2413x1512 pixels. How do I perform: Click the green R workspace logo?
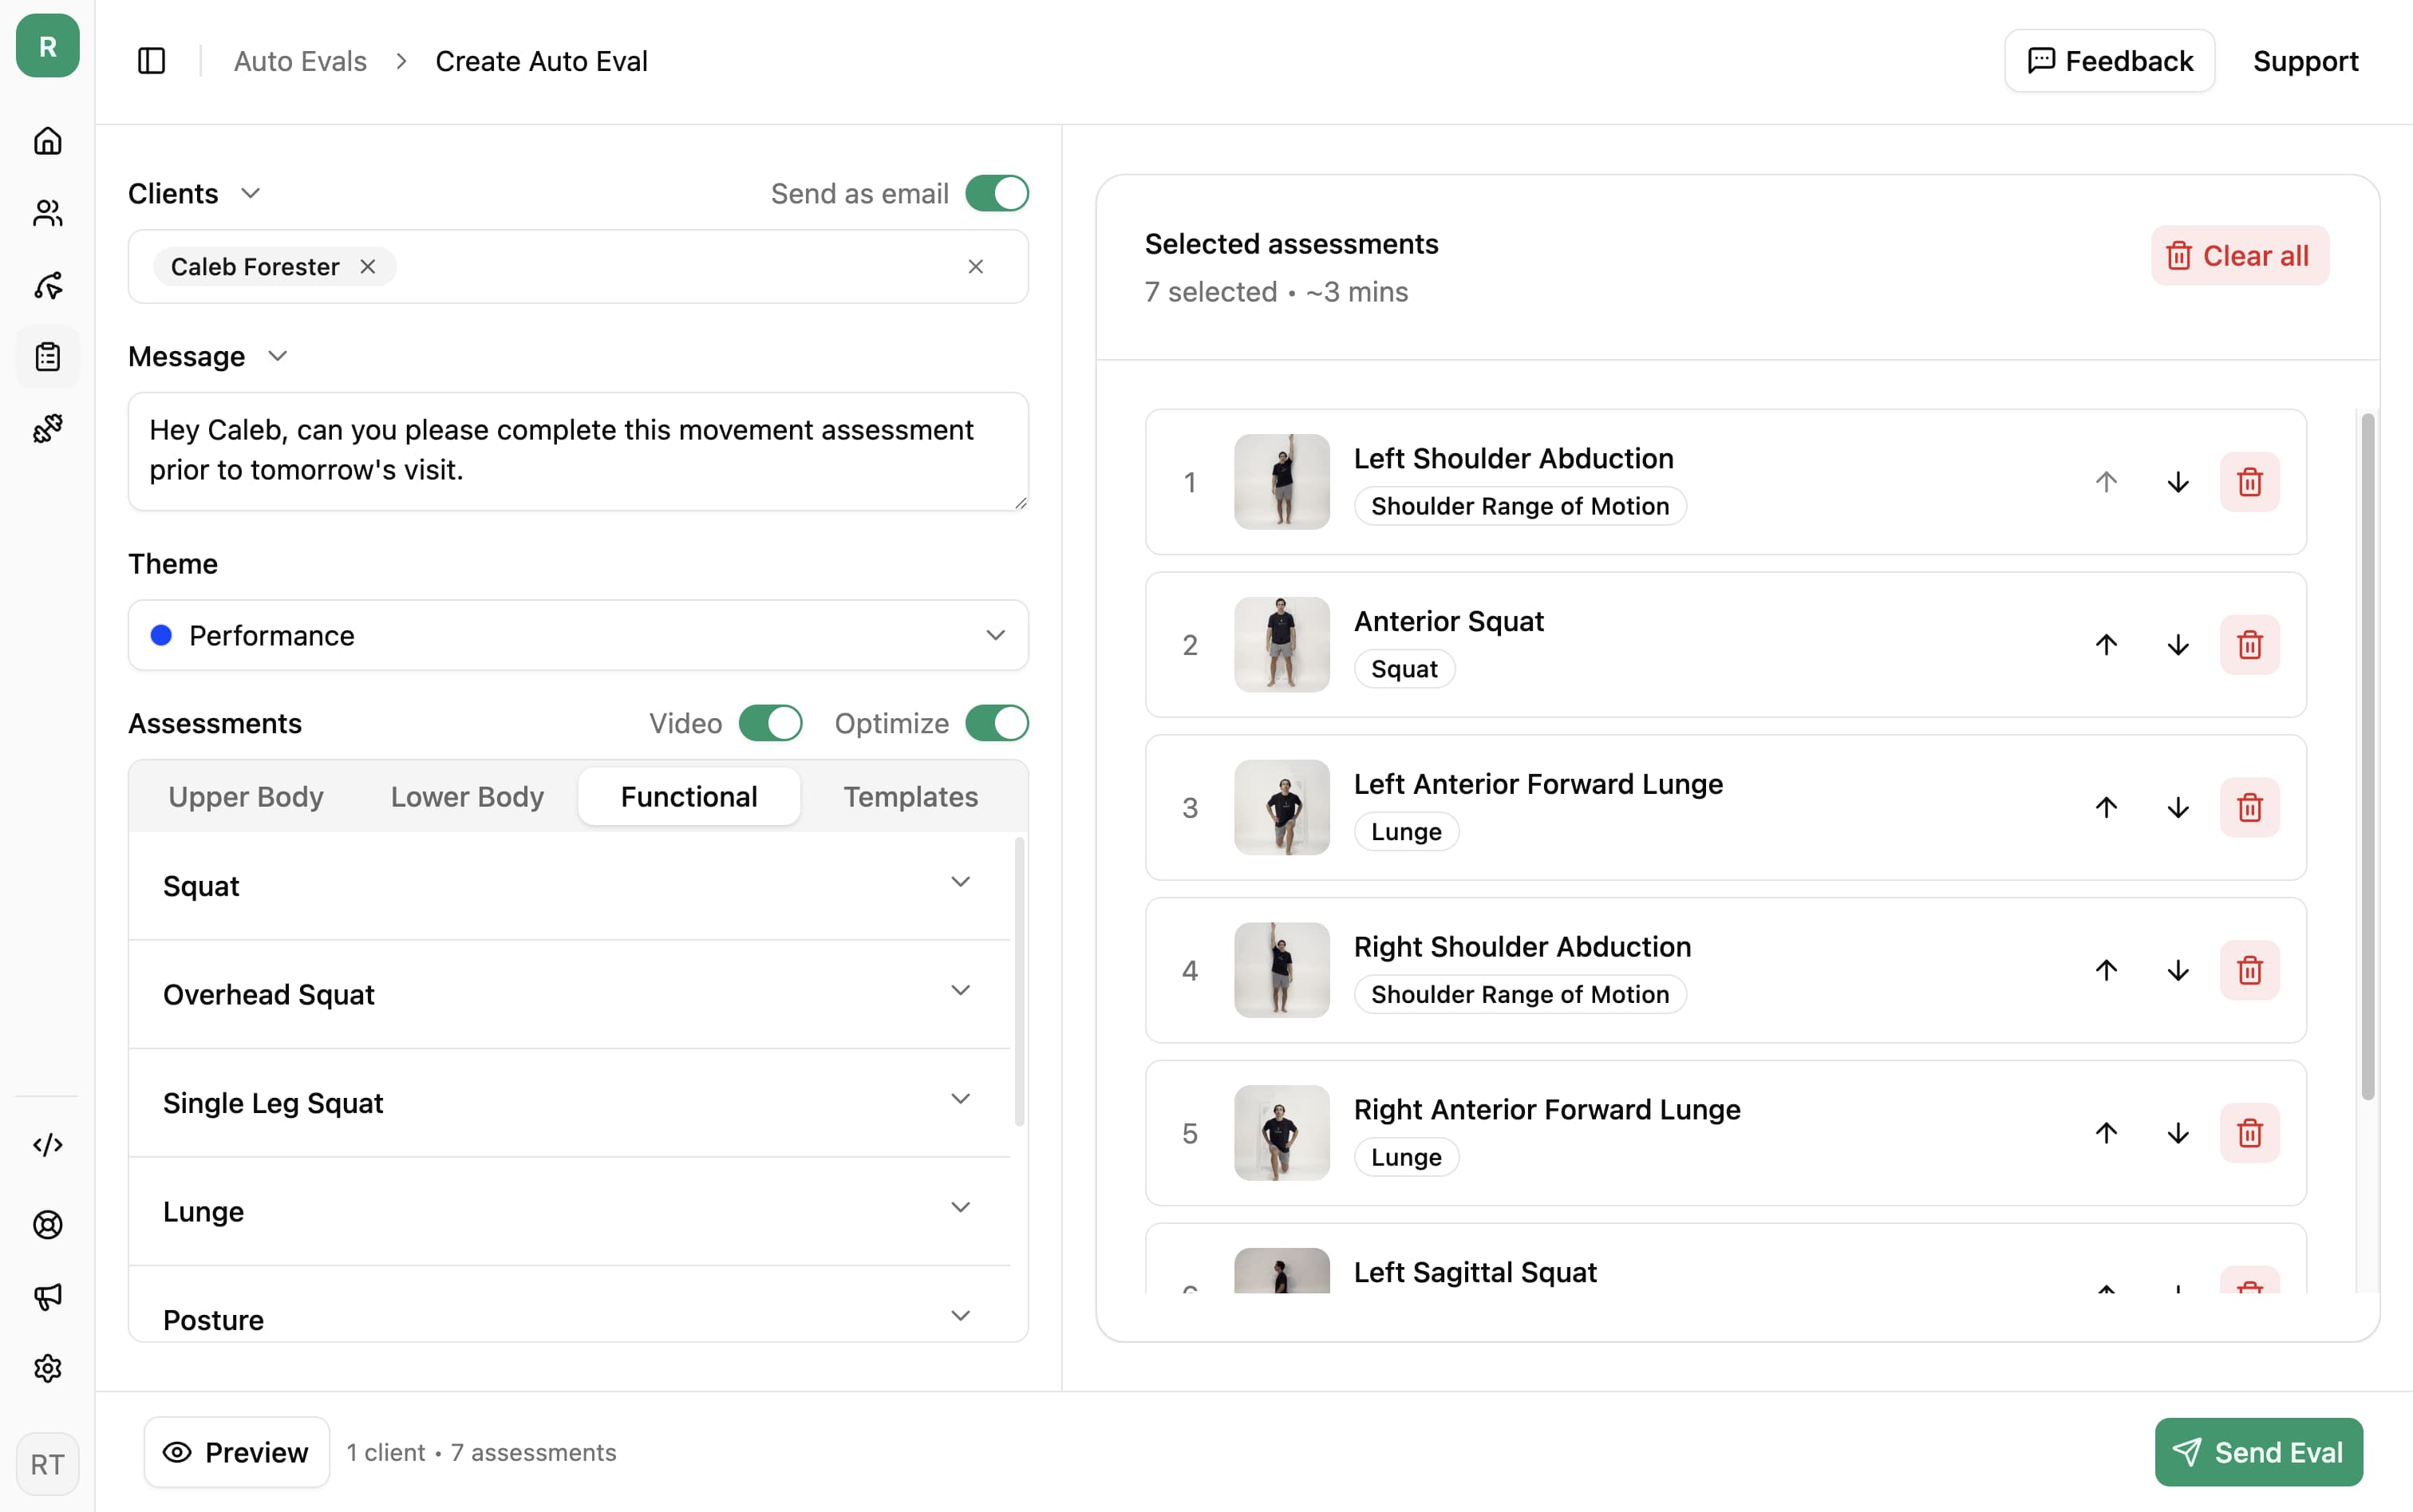pyautogui.click(x=47, y=46)
